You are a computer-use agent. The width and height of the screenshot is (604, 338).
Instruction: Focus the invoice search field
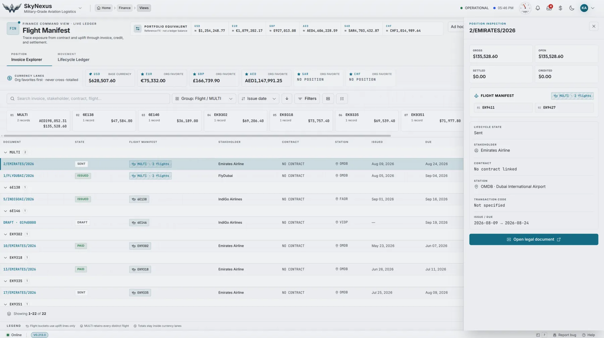tap(88, 99)
